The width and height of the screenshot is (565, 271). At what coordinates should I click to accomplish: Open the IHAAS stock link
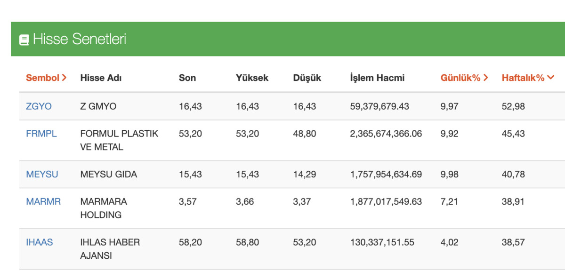pos(39,242)
